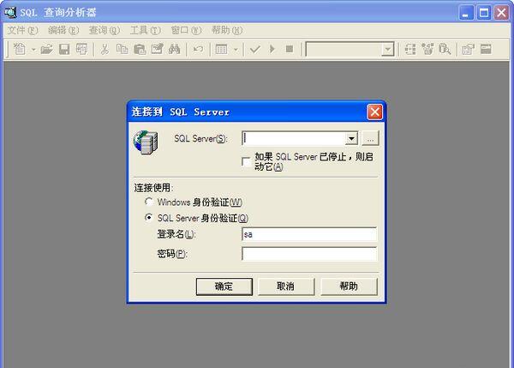Open the New Query dropdown arrow

[x=33, y=50]
